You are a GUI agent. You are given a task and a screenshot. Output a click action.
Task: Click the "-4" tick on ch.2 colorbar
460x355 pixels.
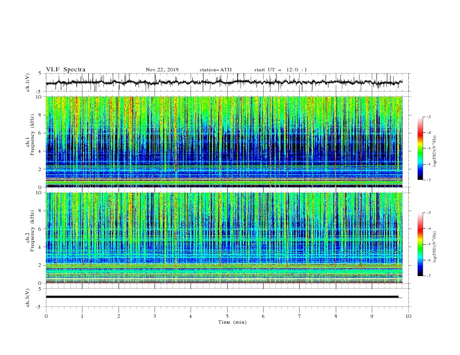pyautogui.click(x=429, y=229)
